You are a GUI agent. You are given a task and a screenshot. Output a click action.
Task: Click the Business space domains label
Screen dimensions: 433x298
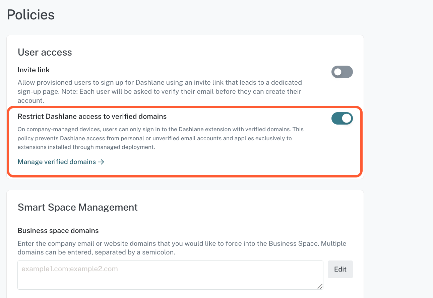click(x=58, y=231)
